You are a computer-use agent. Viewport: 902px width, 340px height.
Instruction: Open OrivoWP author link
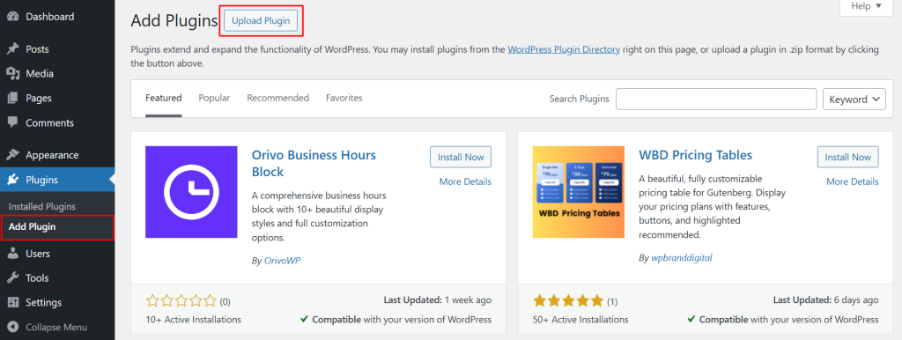pos(282,261)
